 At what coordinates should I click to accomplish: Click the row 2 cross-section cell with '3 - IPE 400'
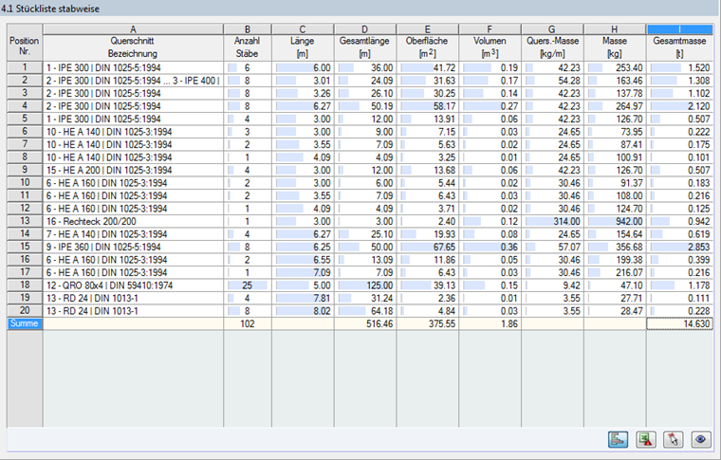tap(133, 81)
